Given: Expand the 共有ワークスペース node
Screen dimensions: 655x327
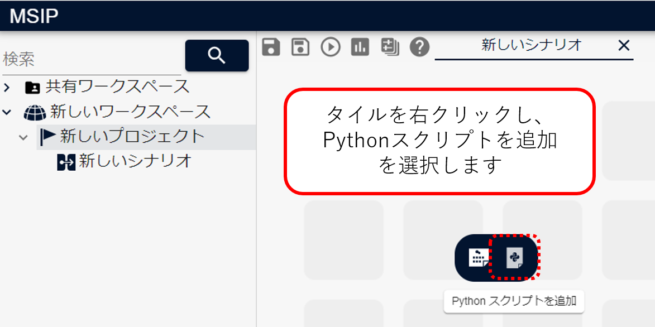Looking at the screenshot, I should pos(6,88).
